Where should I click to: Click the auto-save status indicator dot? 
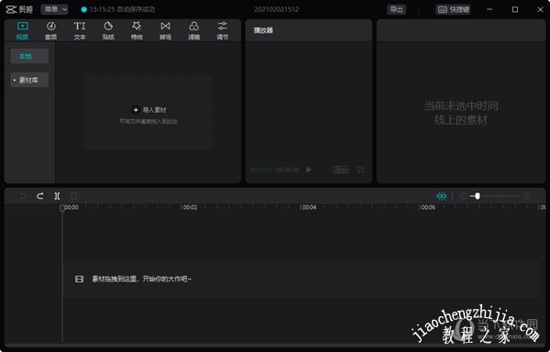[83, 9]
